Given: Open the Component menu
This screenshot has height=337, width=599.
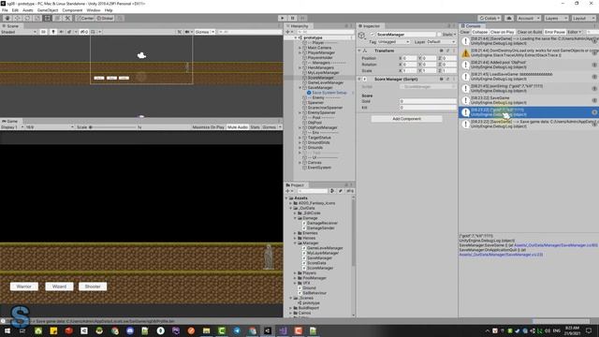Looking at the screenshot, I should (72, 10).
